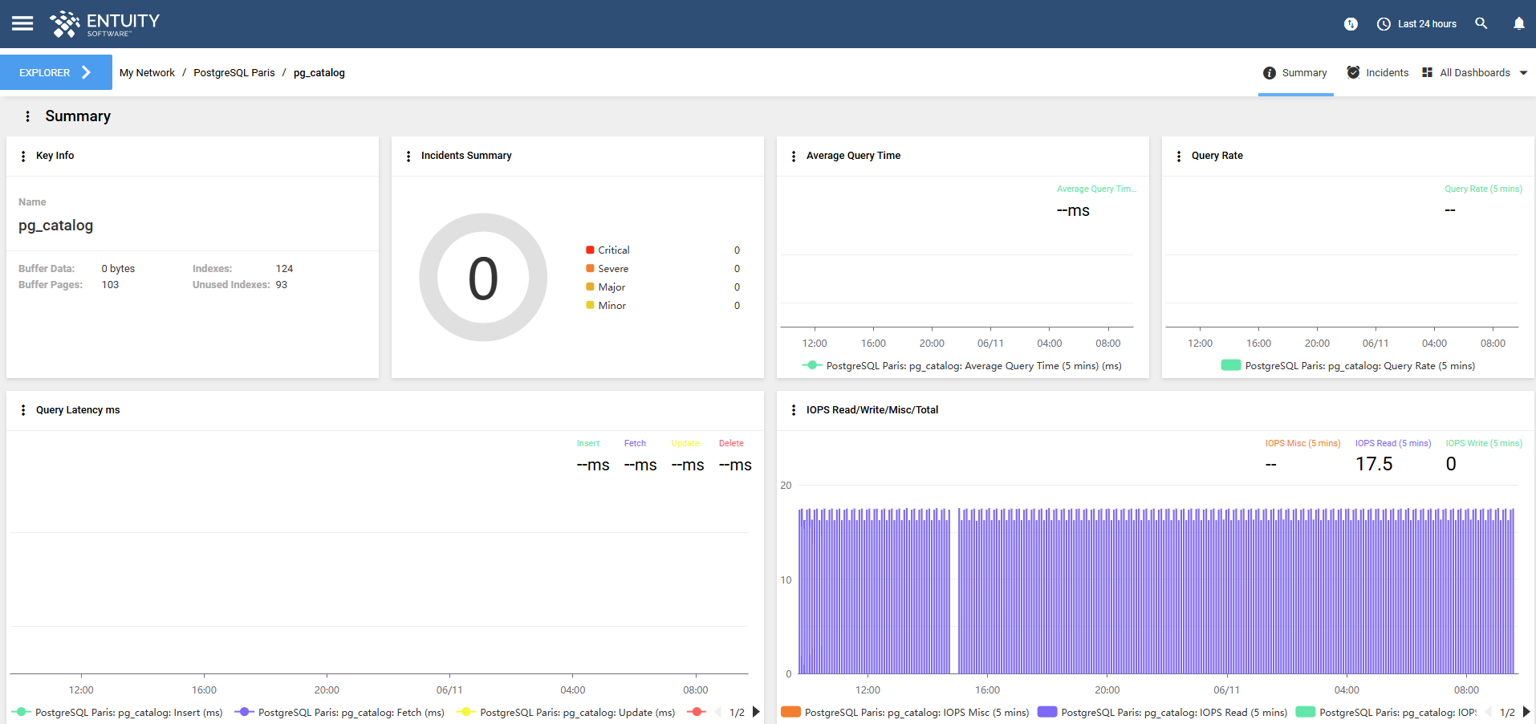The width and height of the screenshot is (1536, 724).
Task: Click the Delete latency header label
Action: coord(731,443)
